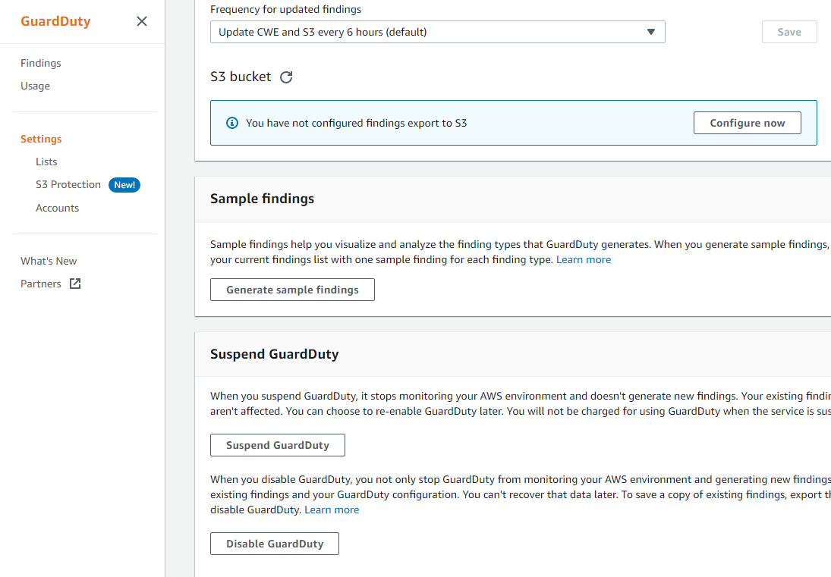The image size is (831, 577).
Task: Click the GuardDuty title in the sidebar
Action: (55, 21)
